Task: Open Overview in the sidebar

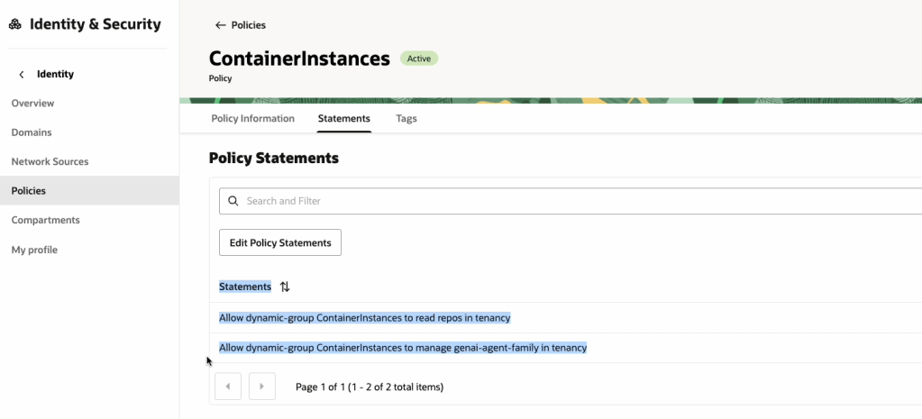Action: click(x=32, y=104)
